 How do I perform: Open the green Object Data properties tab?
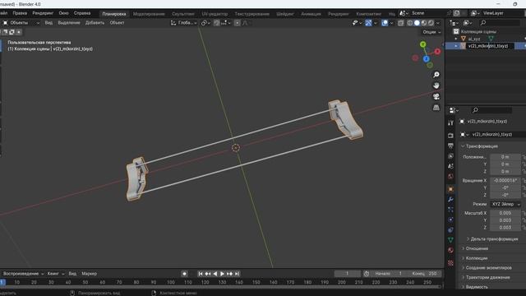click(450, 240)
